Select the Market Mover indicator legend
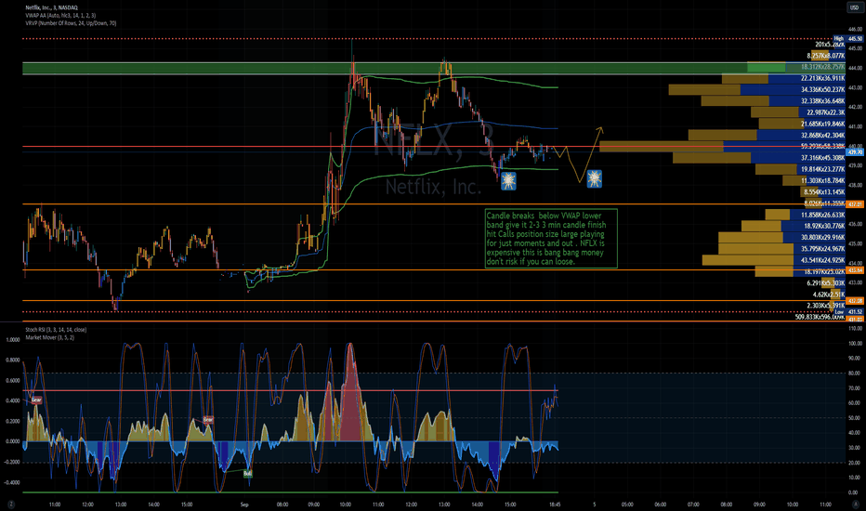Image resolution: width=866 pixels, height=511 pixels. [x=49, y=337]
